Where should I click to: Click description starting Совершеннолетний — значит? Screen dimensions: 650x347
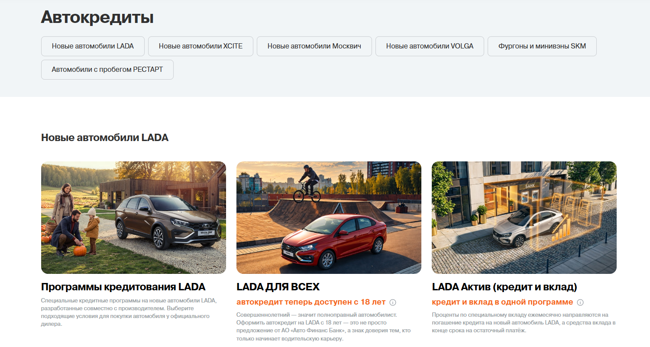tap(323, 327)
